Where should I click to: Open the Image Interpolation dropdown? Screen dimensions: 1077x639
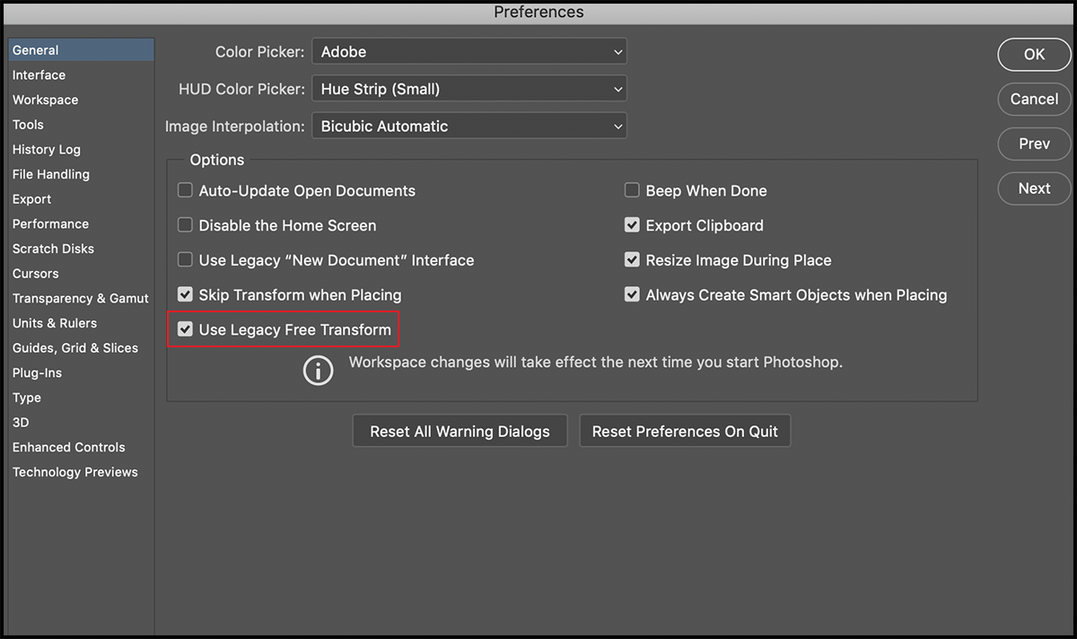pyautogui.click(x=469, y=127)
